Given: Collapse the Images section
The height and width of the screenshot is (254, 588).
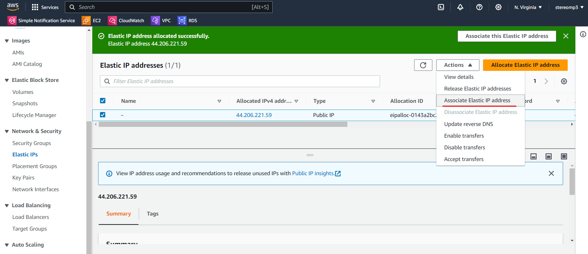Looking at the screenshot, I should (x=7, y=41).
